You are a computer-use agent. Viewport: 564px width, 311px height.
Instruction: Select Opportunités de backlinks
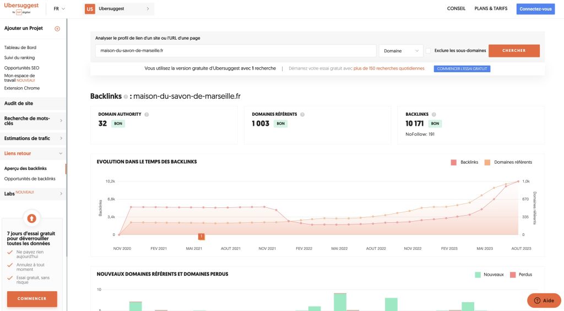tap(30, 179)
